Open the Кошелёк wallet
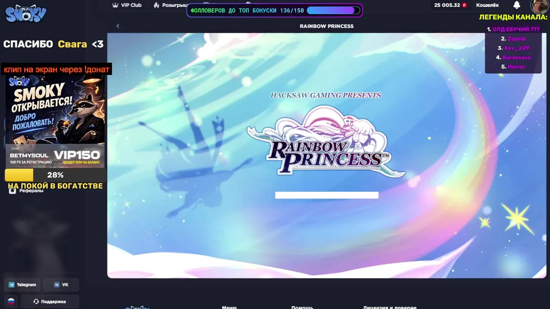The height and width of the screenshot is (309, 550). tap(487, 5)
